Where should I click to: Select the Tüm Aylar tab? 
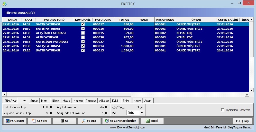pos(11,101)
